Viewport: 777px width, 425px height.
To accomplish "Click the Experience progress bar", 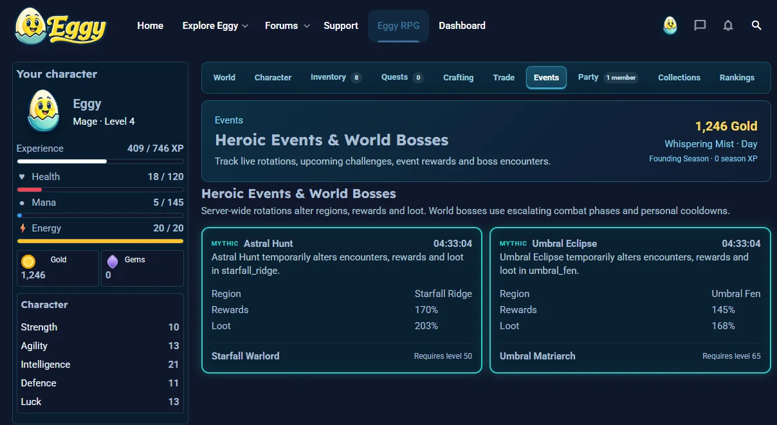I will click(x=100, y=161).
